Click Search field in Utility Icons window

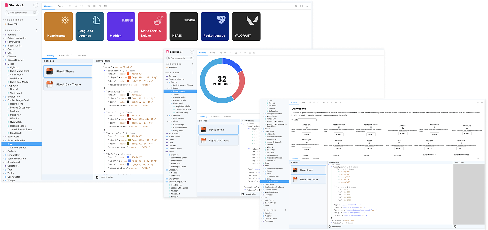(x=307, y=120)
